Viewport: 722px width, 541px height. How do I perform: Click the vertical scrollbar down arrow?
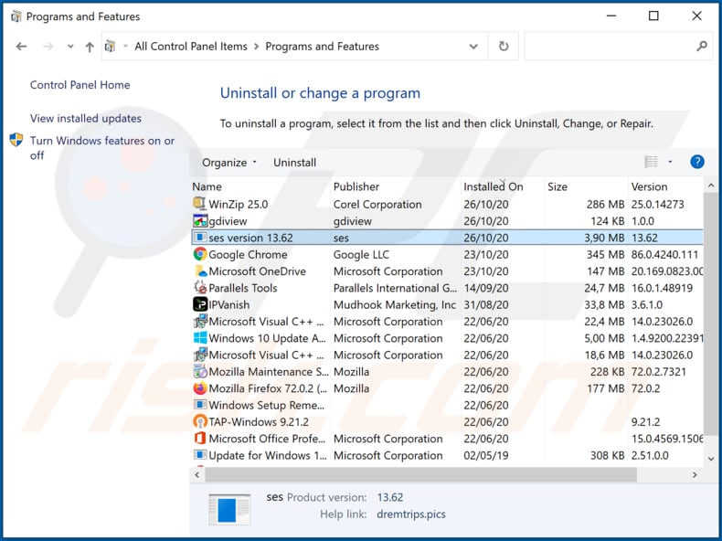coord(710,459)
